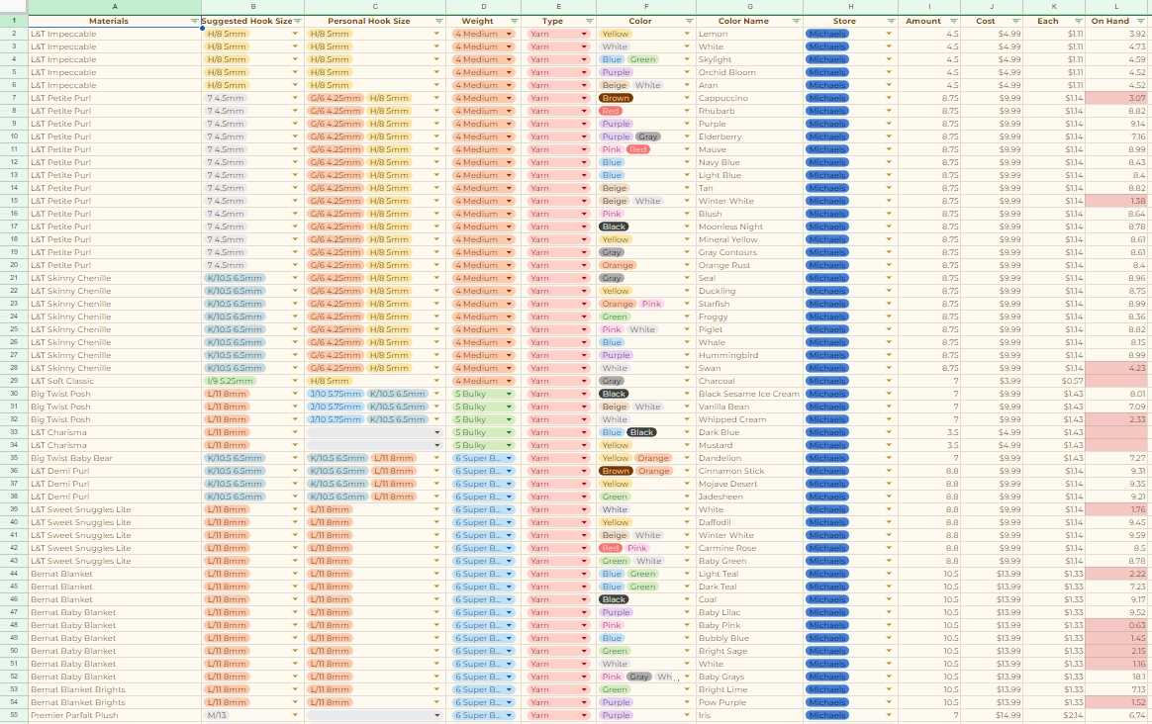Click the Black color chip in Moonless Night row
Image resolution: width=1152 pixels, height=724 pixels.
[614, 226]
